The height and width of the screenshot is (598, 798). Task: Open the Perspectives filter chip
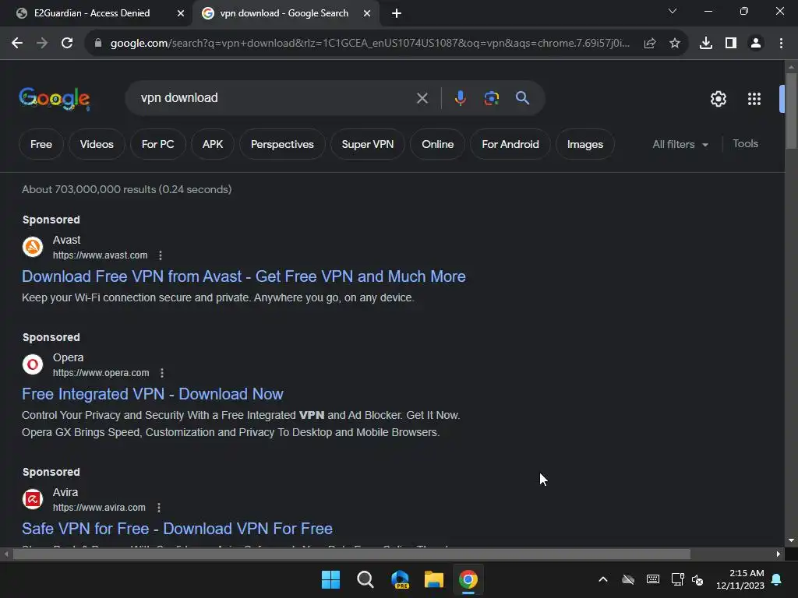point(282,144)
